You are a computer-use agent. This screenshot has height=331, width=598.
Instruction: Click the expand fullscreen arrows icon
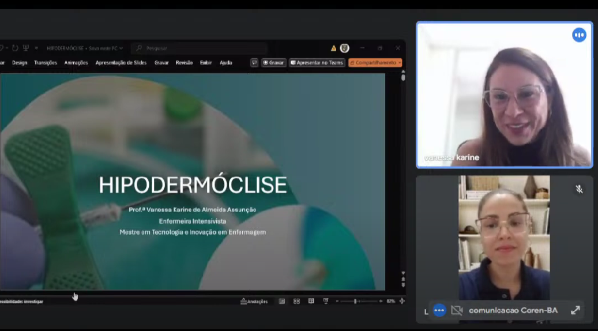(x=575, y=310)
